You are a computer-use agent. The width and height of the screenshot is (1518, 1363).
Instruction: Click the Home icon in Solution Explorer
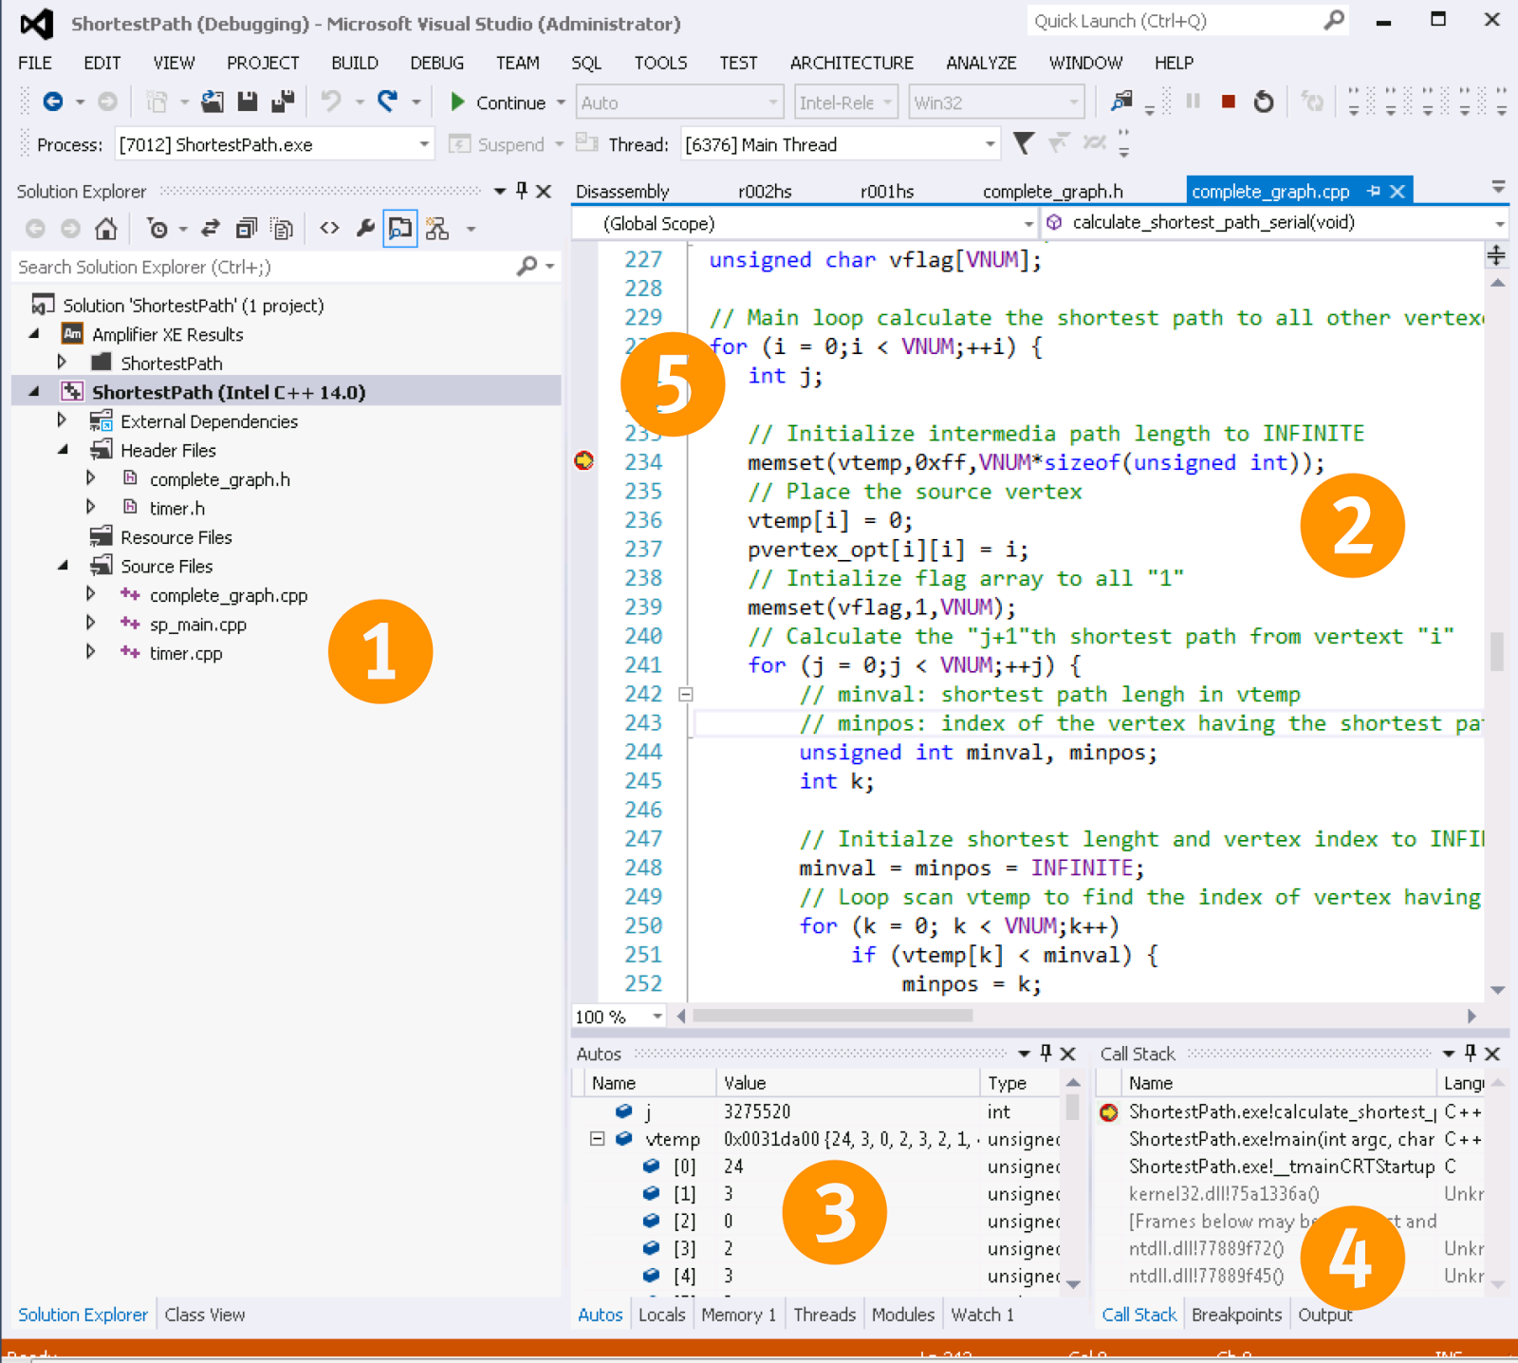tap(106, 229)
